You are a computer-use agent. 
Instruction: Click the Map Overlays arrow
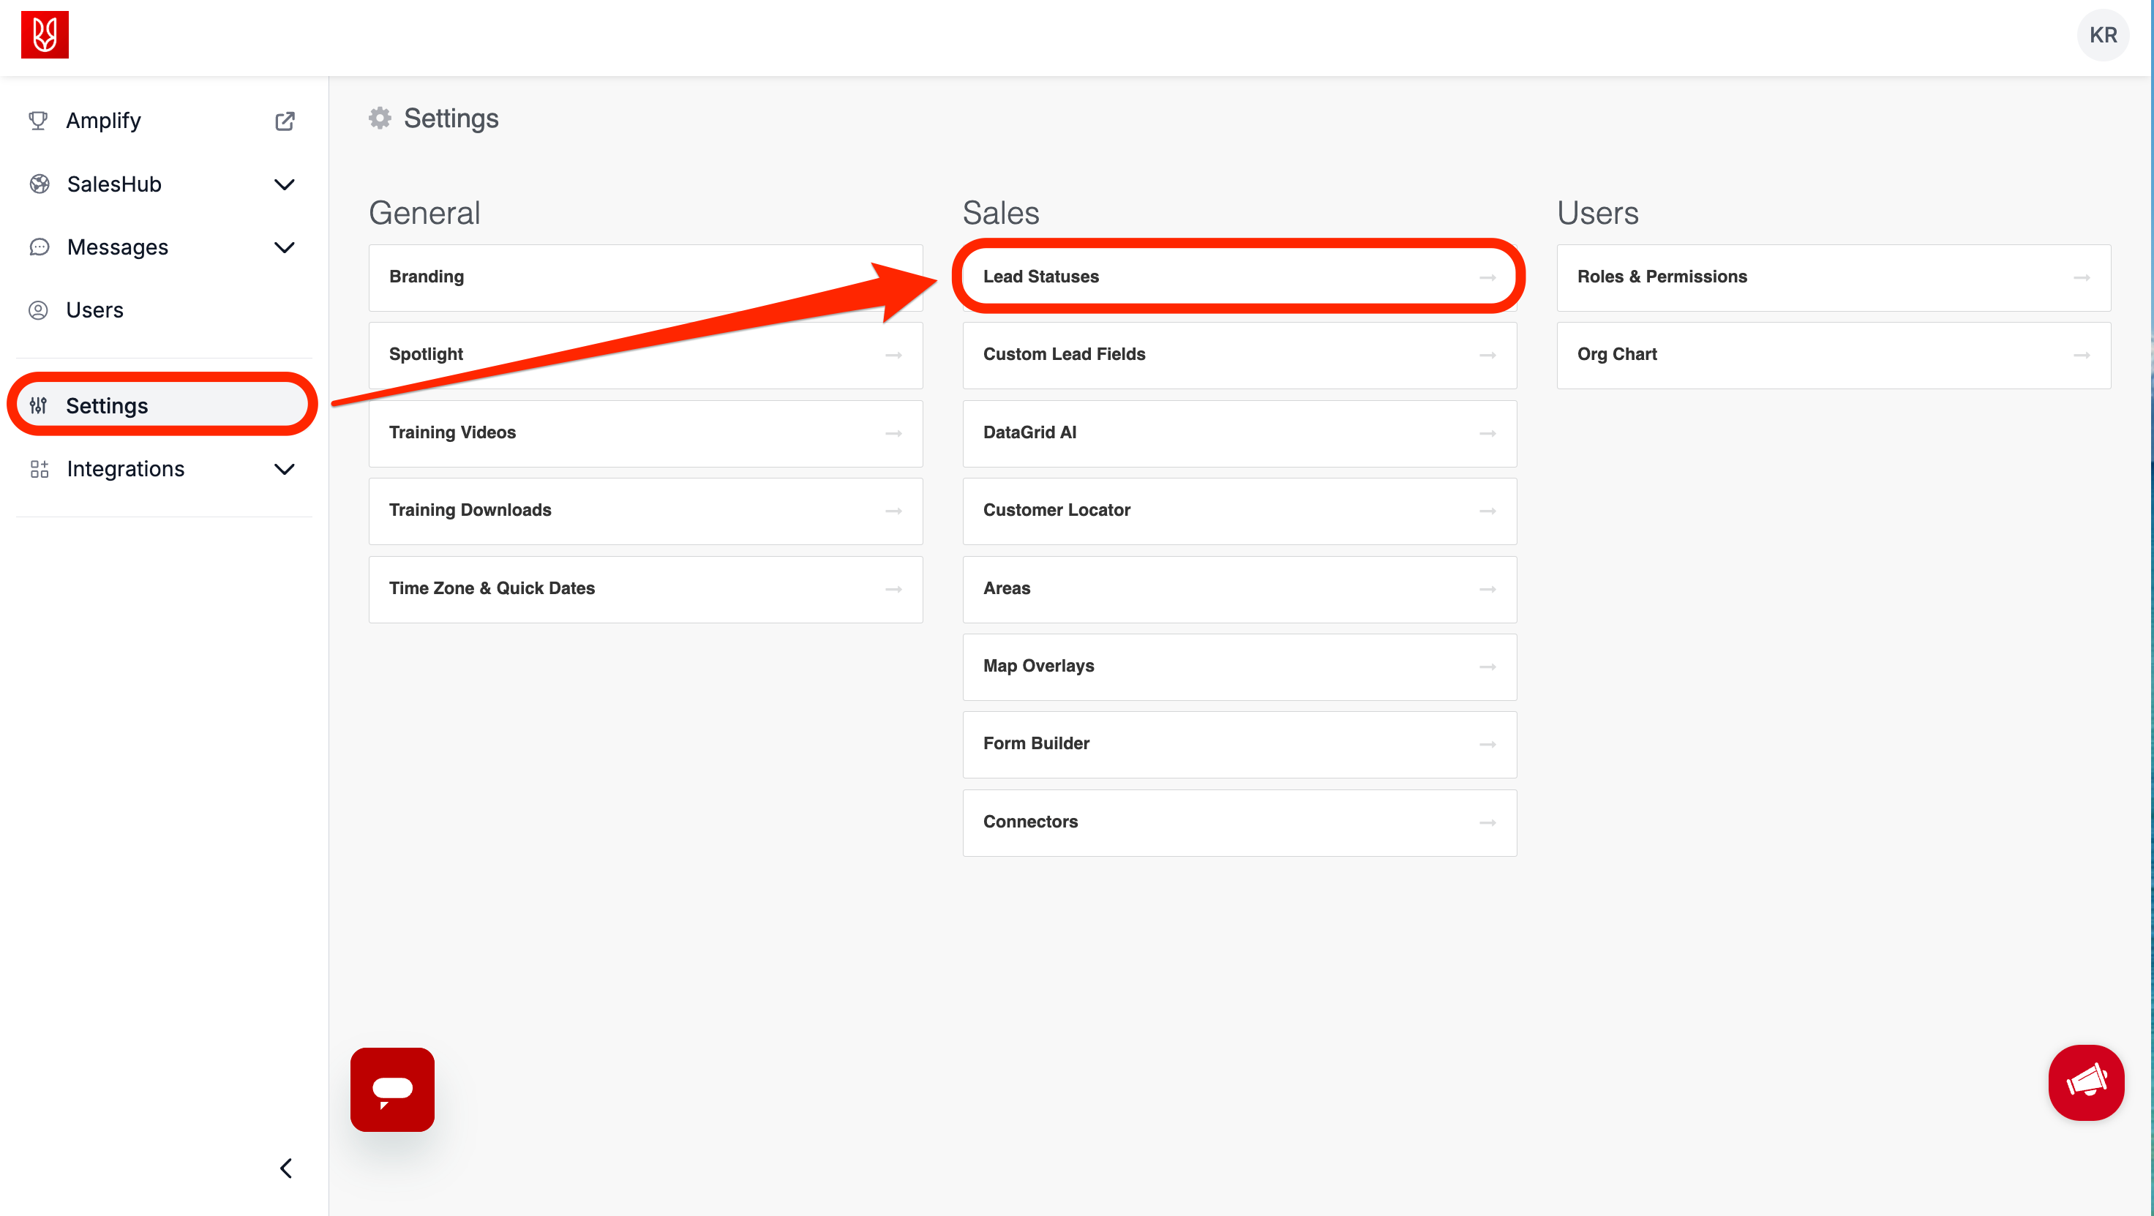(1487, 667)
